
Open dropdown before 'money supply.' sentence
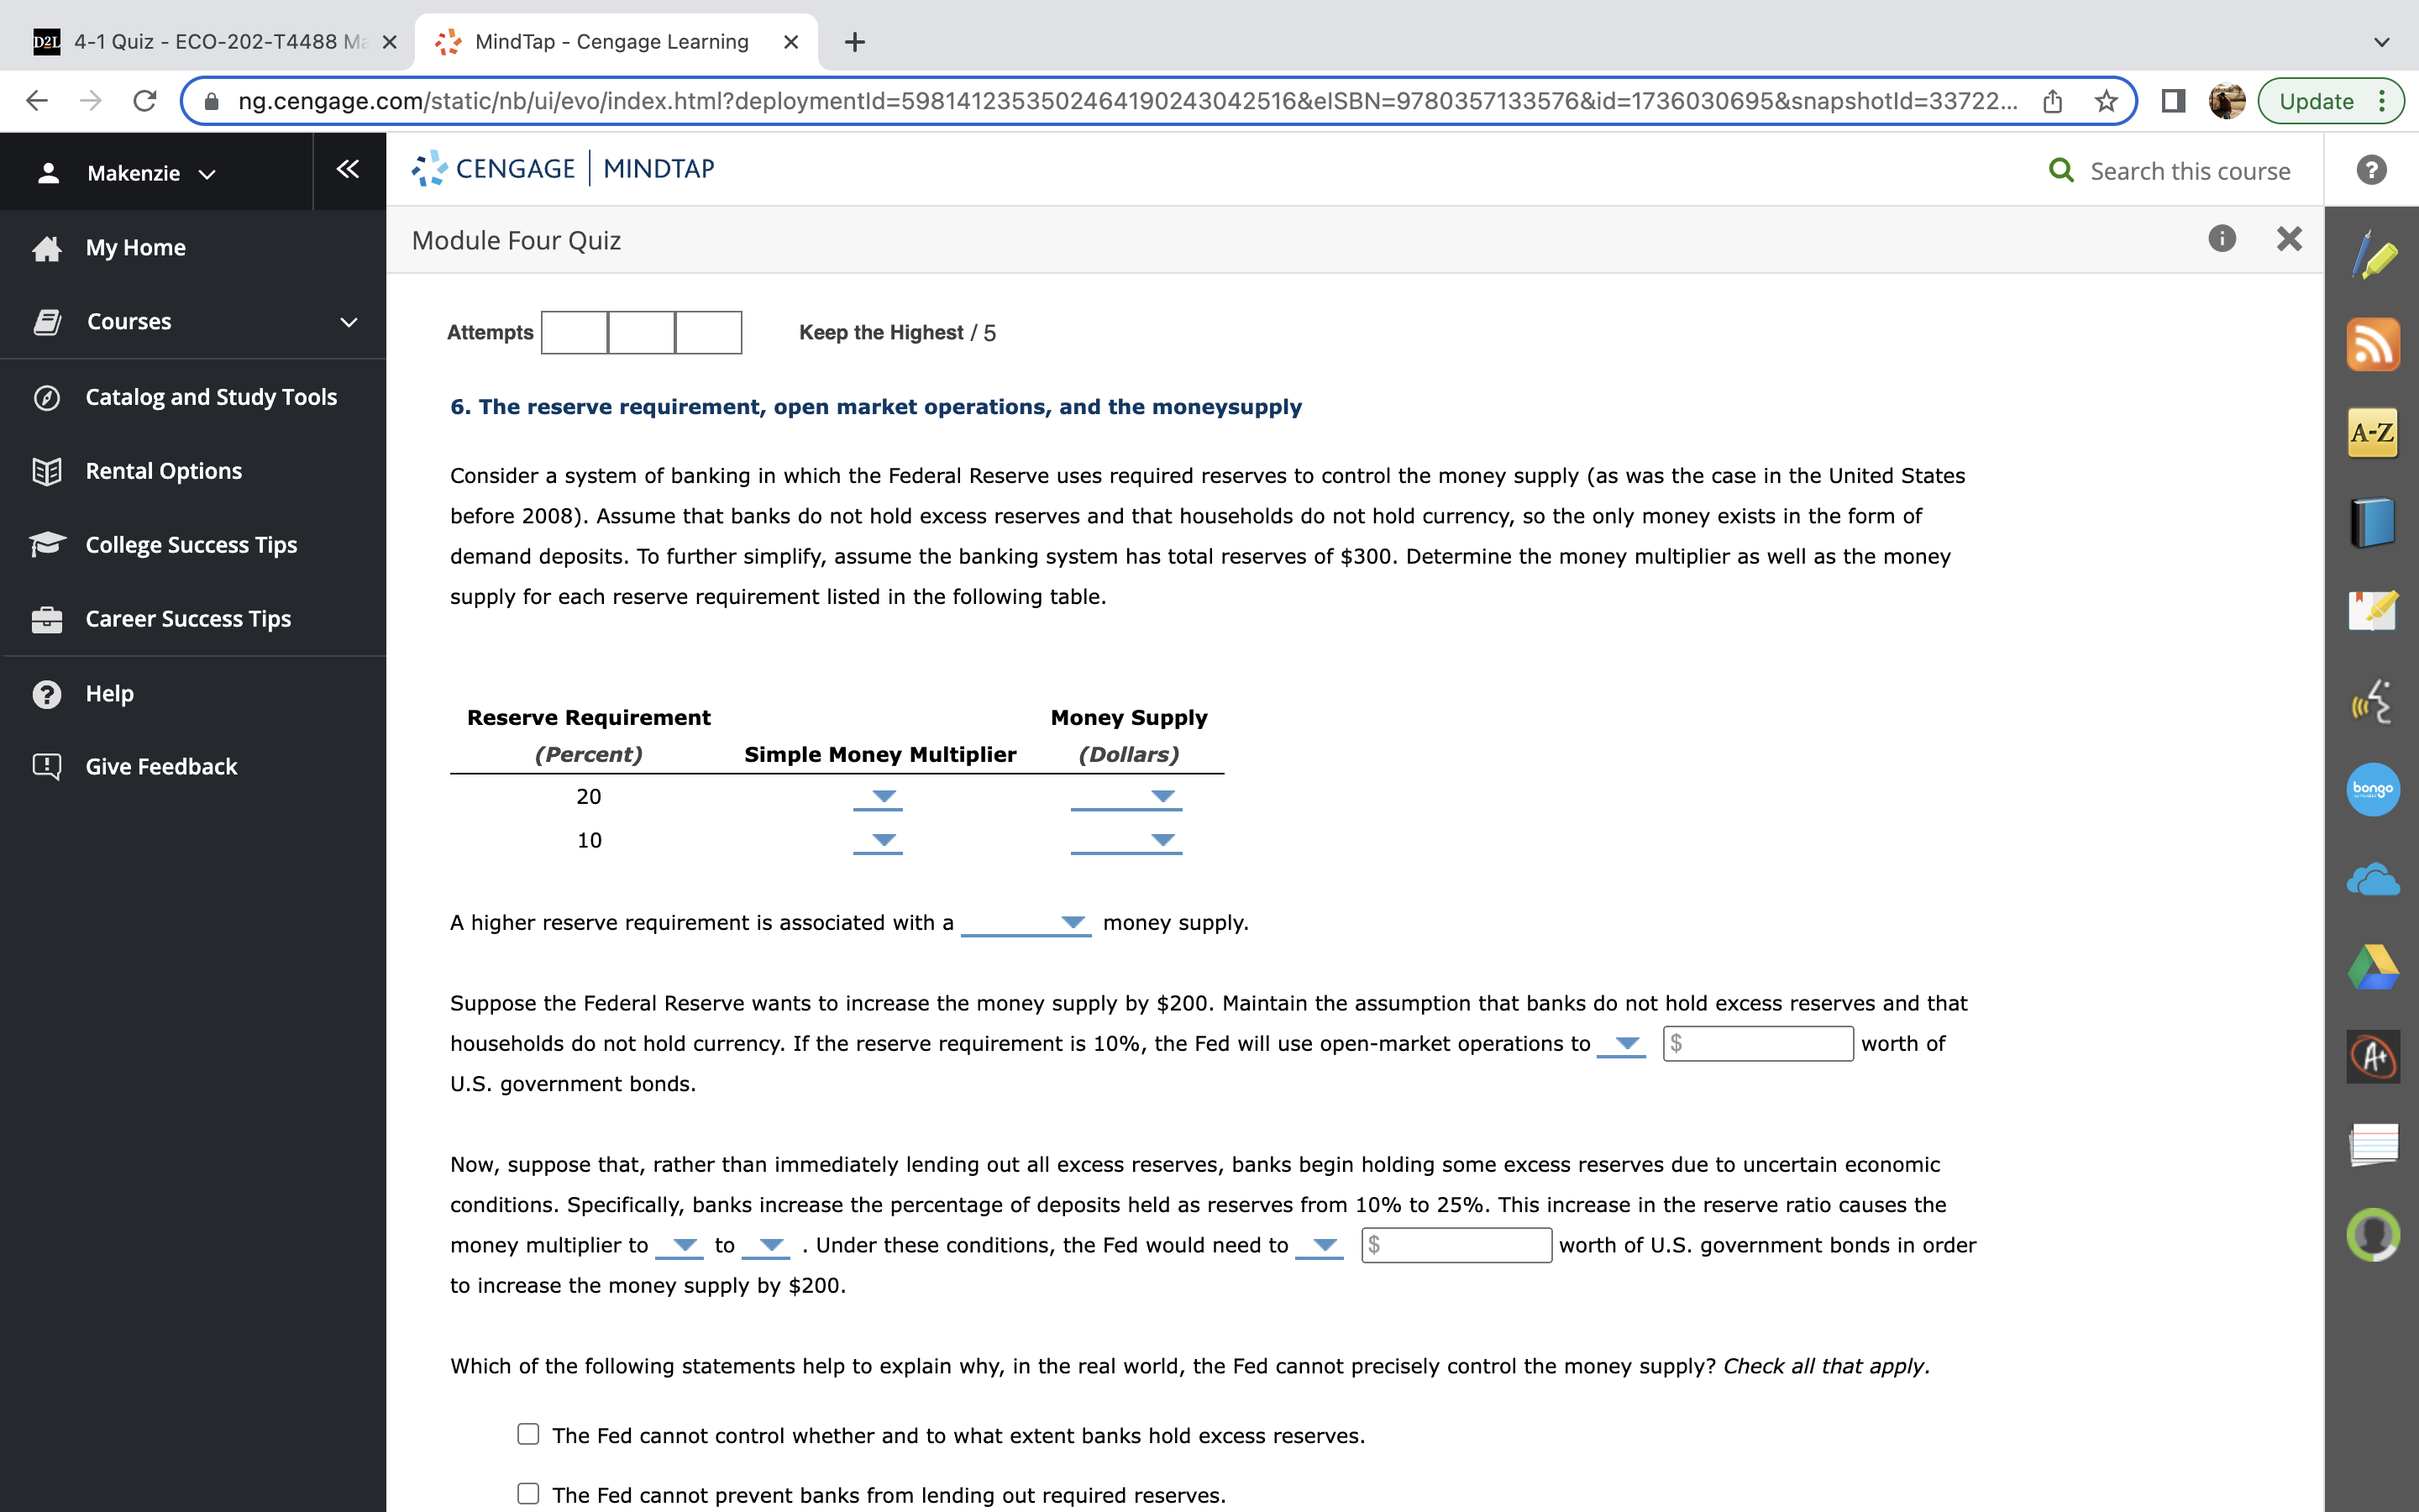1026,922
